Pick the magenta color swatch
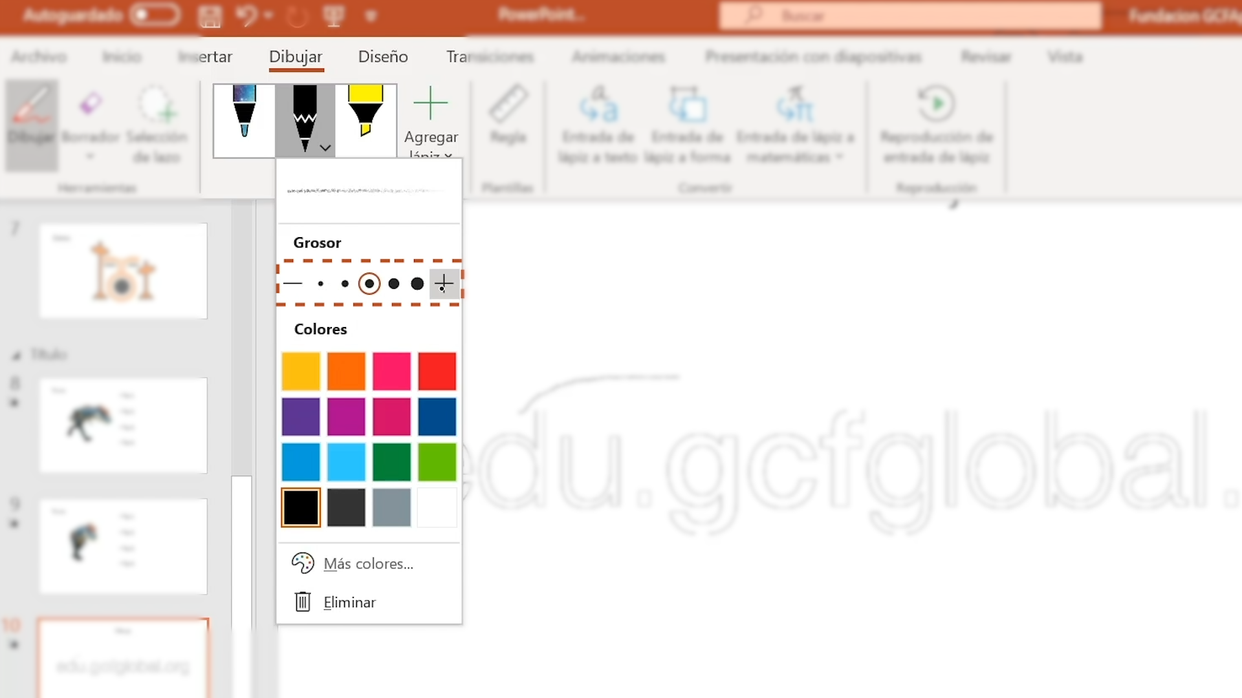 [346, 416]
